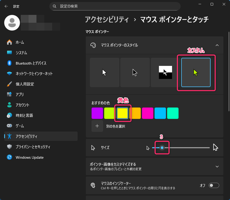Screen dimensions: 230x200
Task: Open the システム menu item
Action: pos(21,53)
